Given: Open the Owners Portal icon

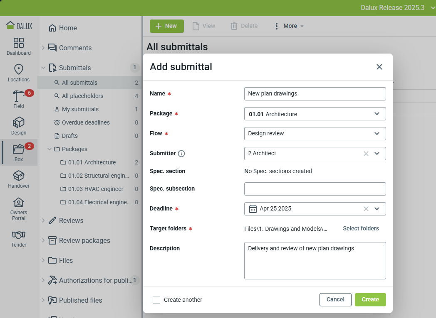Looking at the screenshot, I should 19,203.
